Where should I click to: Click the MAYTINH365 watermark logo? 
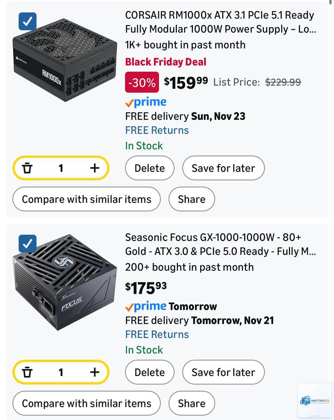pyautogui.click(x=315, y=401)
